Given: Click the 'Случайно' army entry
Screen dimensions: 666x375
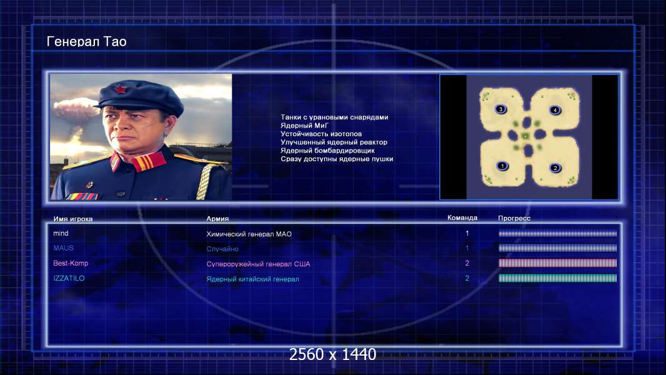Looking at the screenshot, I should point(222,249).
